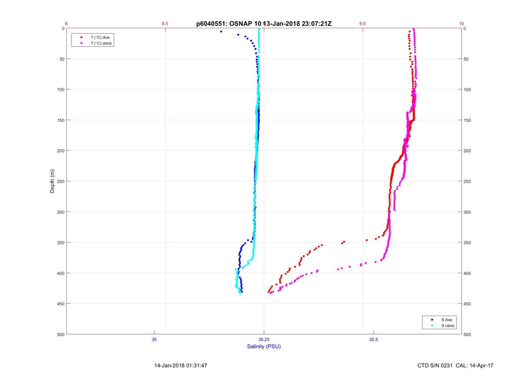The width and height of the screenshot is (510, 376).
Task: Click the right-axis depth tick 150
Action: coord(467,120)
